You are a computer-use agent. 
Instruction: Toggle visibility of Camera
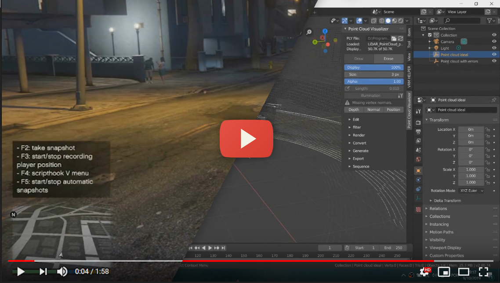494,41
